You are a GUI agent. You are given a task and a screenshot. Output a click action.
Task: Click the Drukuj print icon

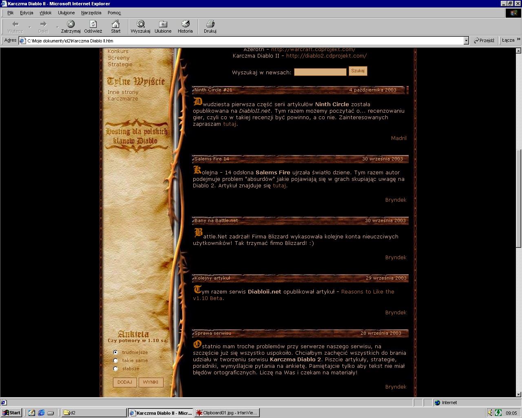(x=210, y=24)
